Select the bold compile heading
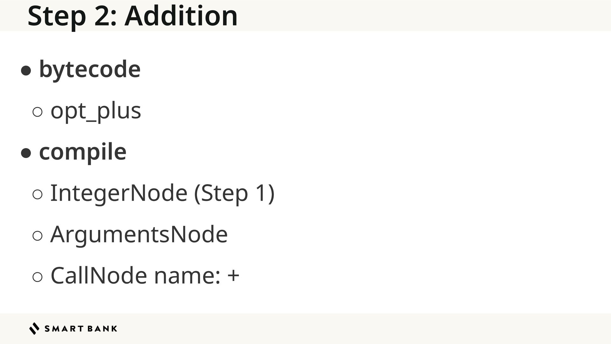 pyautogui.click(x=83, y=152)
